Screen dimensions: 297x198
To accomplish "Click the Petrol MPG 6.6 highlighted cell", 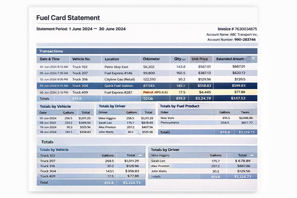I will pos(155,92).
